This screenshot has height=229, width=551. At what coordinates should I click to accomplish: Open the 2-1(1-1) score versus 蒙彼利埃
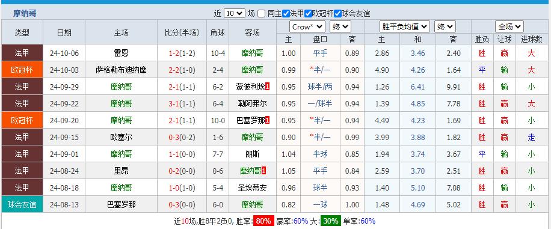(182, 87)
